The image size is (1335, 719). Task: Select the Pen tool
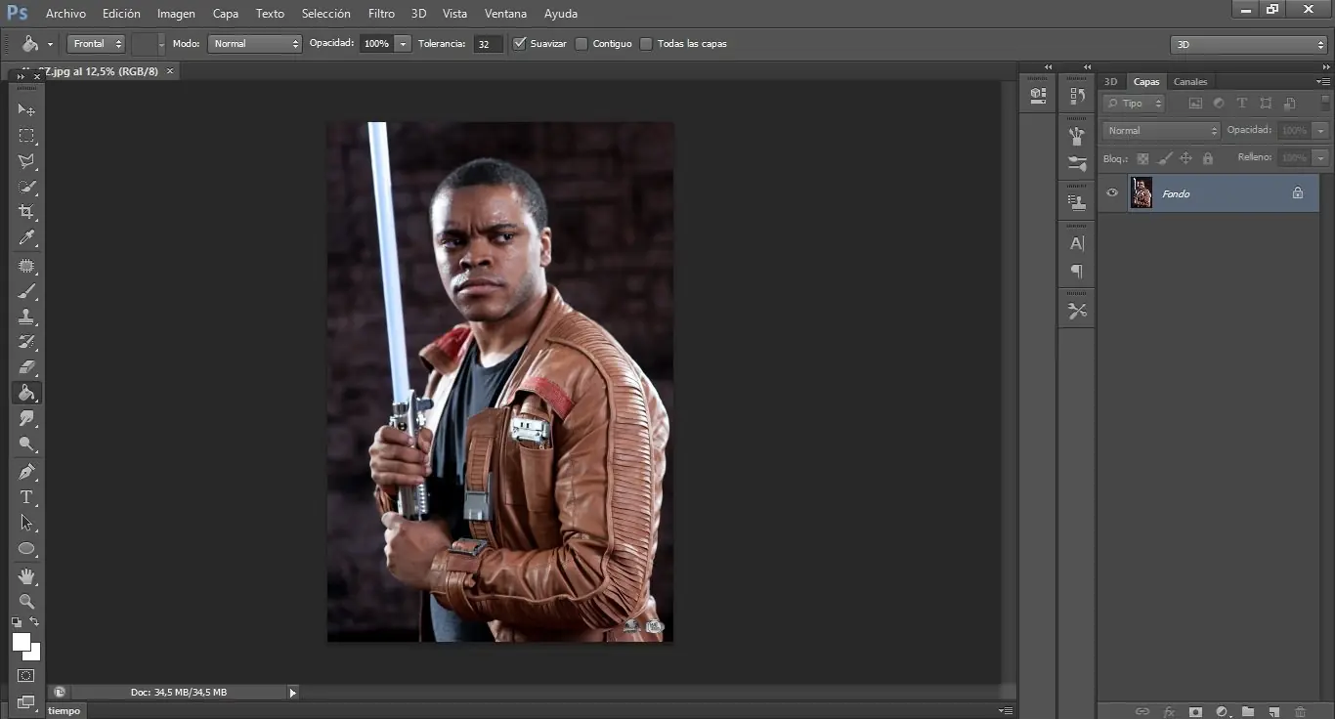(26, 472)
